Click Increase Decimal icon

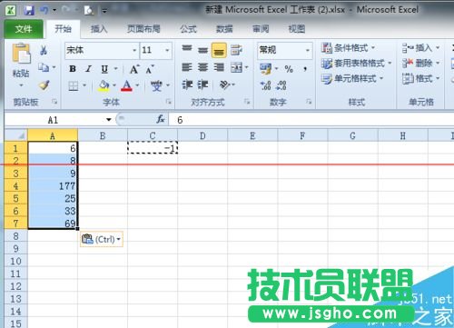(266, 85)
